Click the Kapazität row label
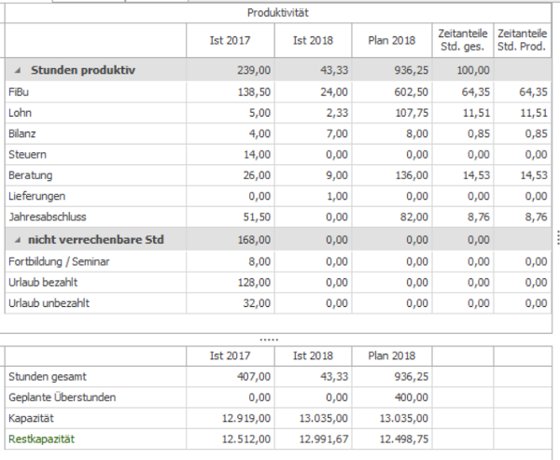 click(x=31, y=418)
